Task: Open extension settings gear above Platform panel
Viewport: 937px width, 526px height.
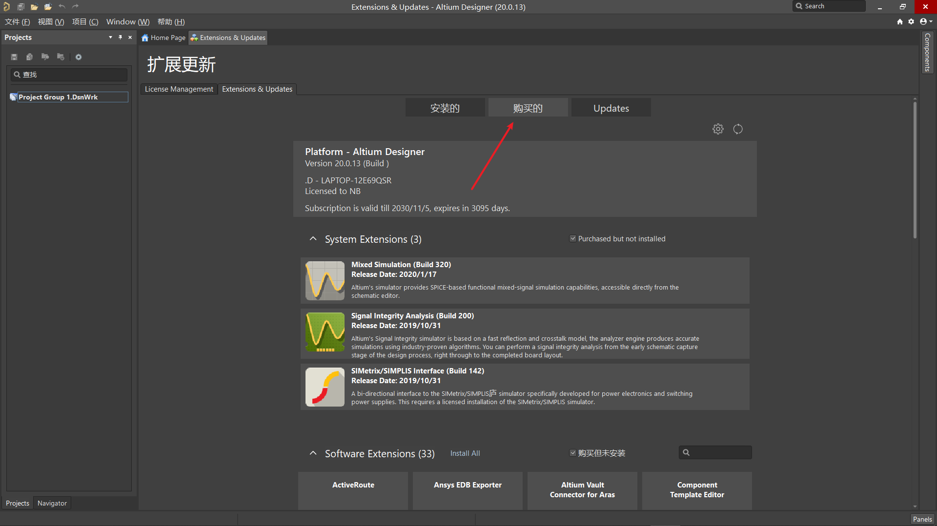Action: click(x=718, y=129)
